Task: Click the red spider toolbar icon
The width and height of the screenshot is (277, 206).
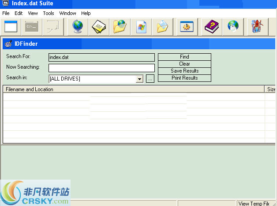Action: click(258, 26)
